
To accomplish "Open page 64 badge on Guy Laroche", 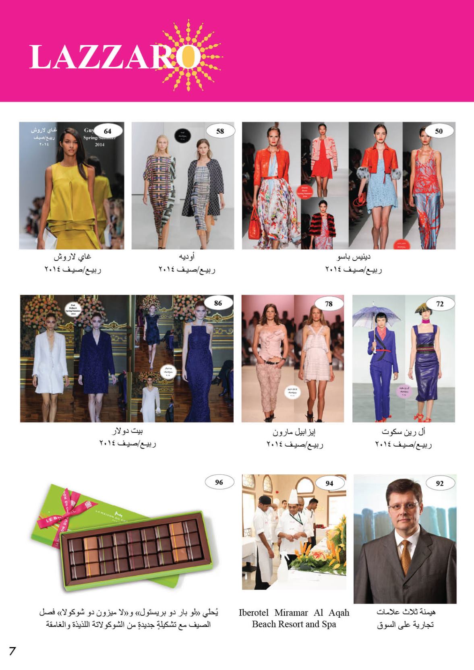I will (x=108, y=131).
